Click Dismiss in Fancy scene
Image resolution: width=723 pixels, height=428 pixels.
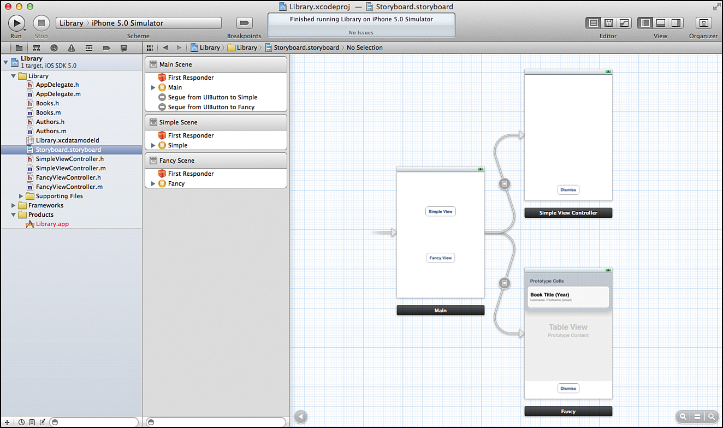(568, 388)
